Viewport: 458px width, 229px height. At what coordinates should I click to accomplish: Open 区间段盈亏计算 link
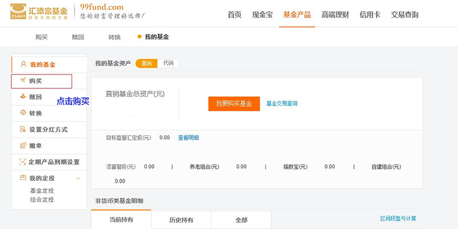click(398, 218)
